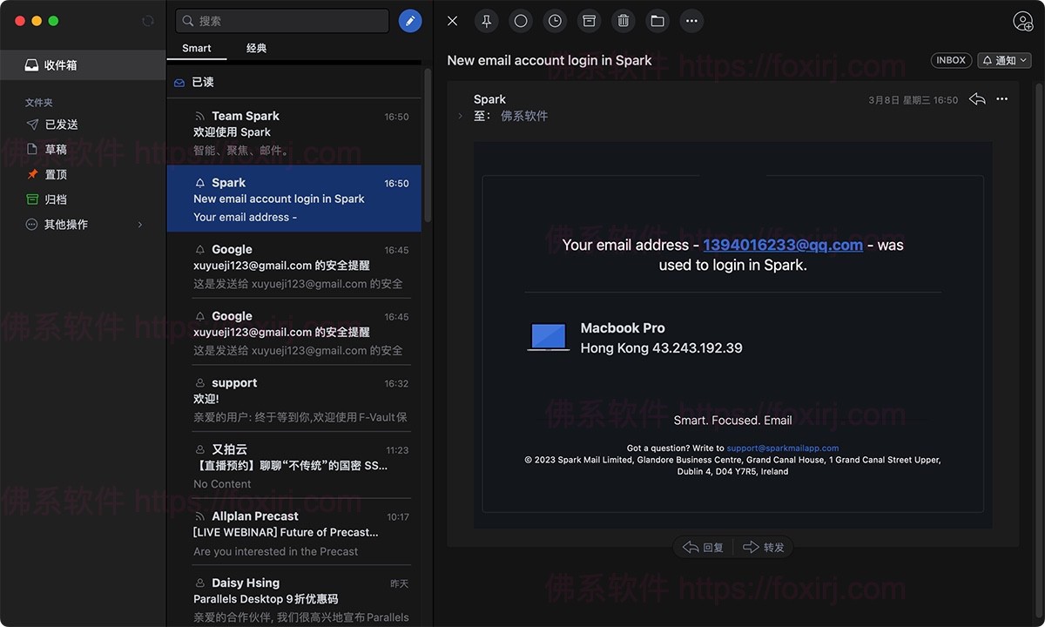This screenshot has height=627, width=1045.
Task: Switch to the 经典 tab
Action: coord(256,48)
